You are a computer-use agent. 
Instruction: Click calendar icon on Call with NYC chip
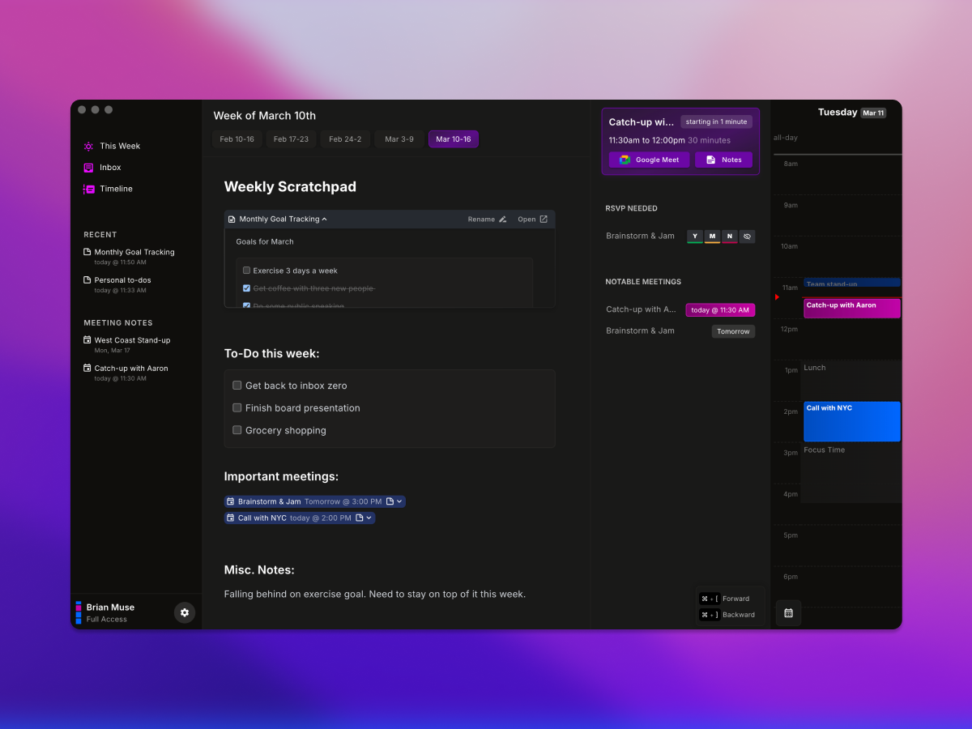point(230,518)
